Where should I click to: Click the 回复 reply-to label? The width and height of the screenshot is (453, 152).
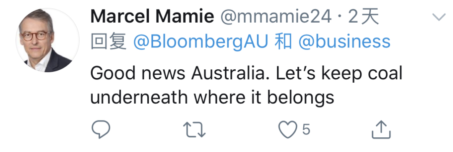(x=109, y=42)
